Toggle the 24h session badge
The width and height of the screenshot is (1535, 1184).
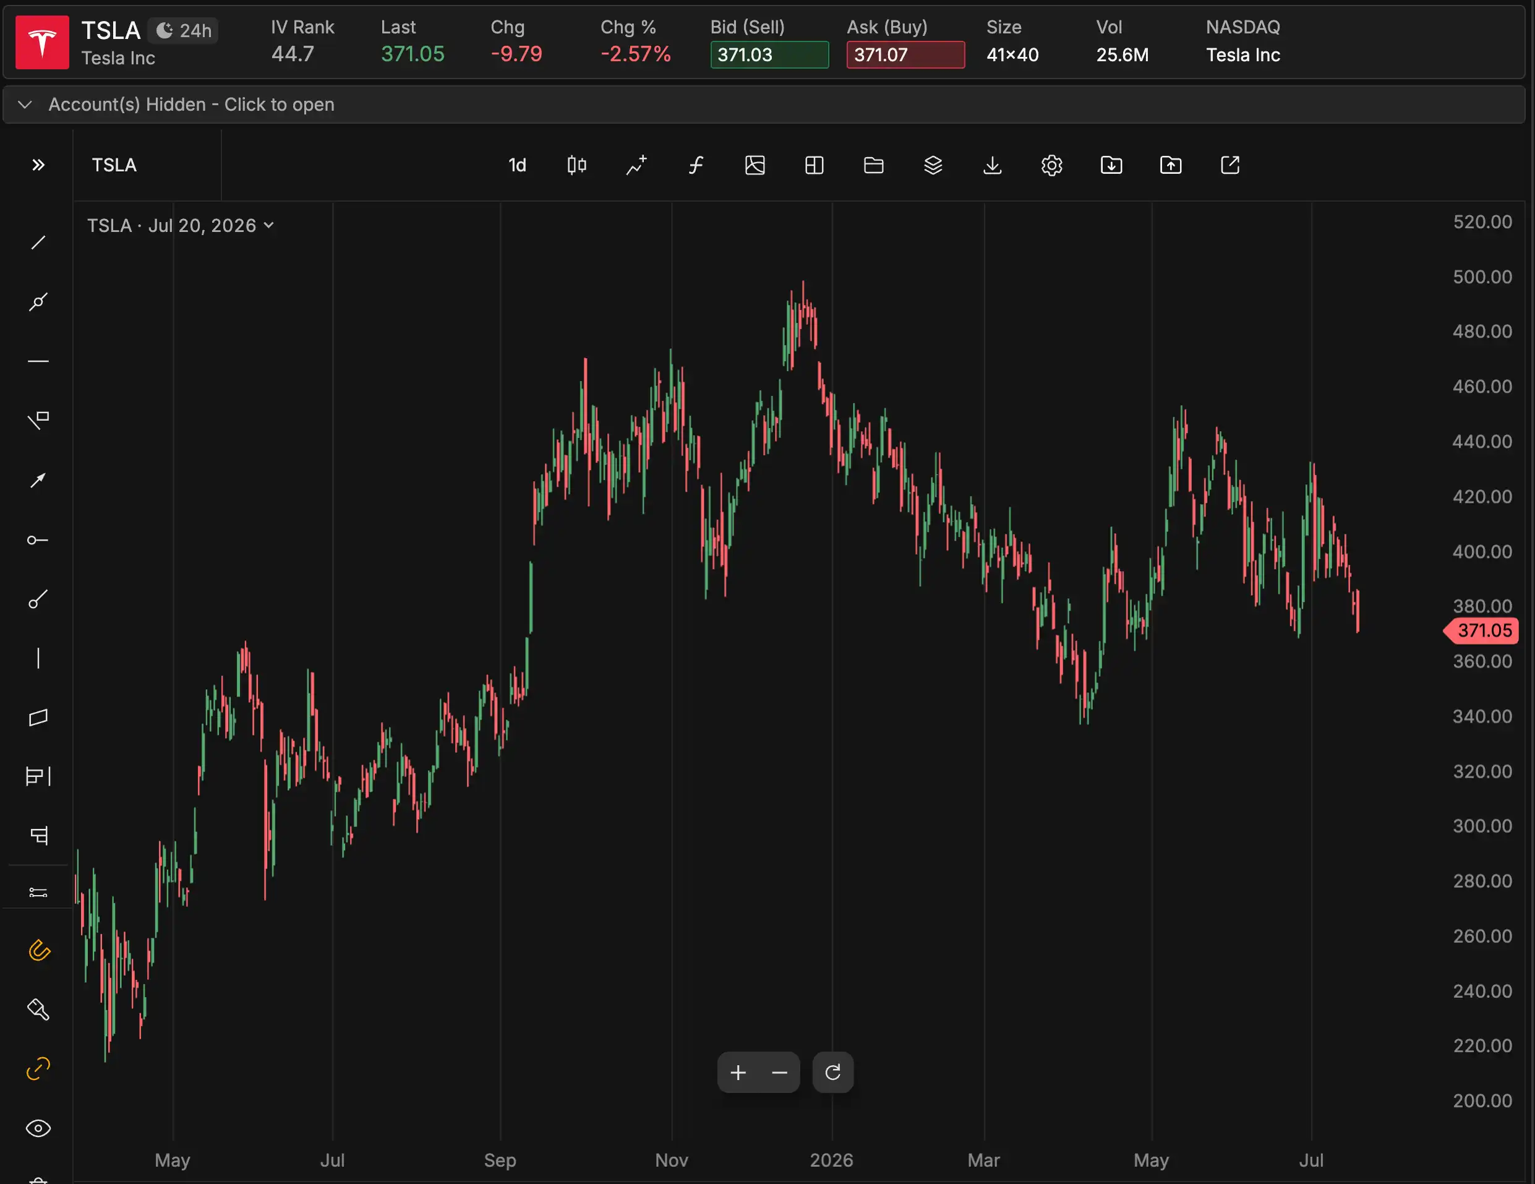coord(184,30)
